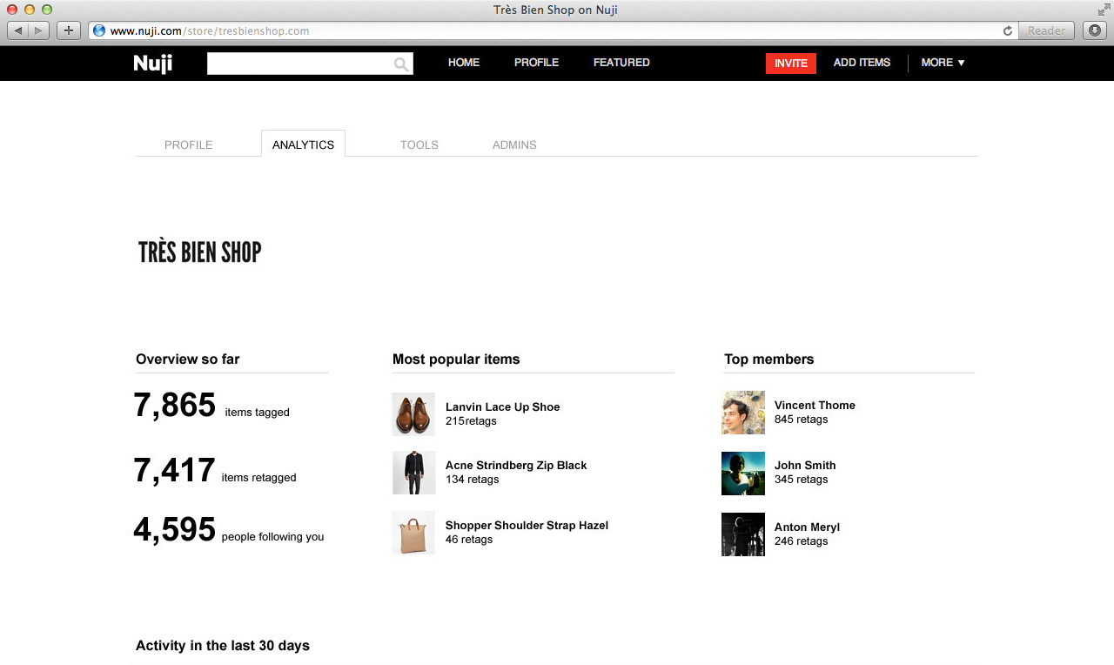Click the search magnifier icon
Screen dimensions: 1114x665
pos(401,64)
